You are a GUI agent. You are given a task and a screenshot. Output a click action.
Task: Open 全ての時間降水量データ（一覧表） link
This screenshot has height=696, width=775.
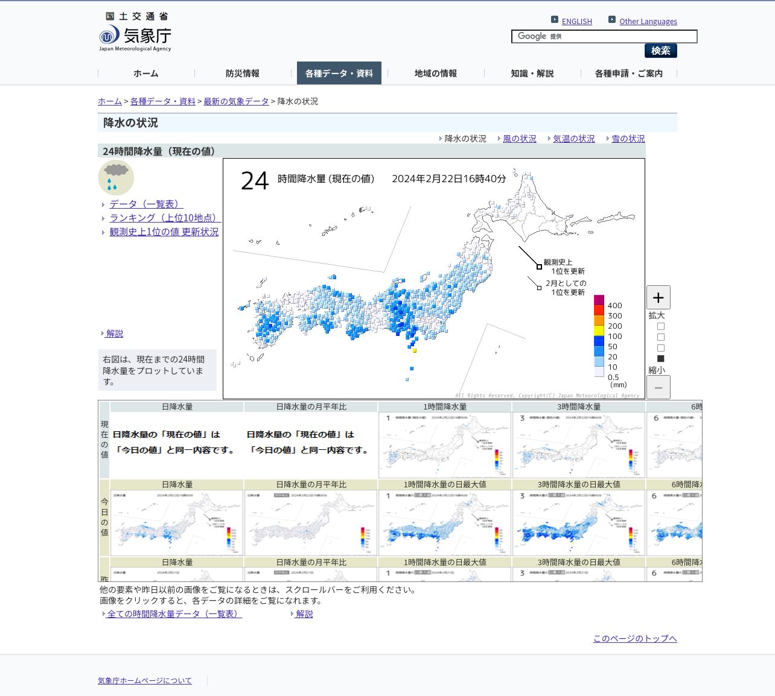click(x=174, y=614)
